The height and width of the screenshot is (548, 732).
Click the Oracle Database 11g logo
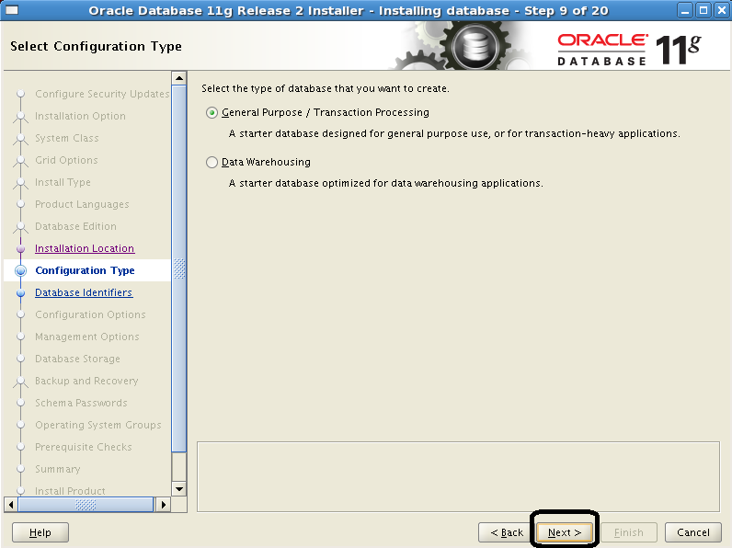tap(628, 48)
